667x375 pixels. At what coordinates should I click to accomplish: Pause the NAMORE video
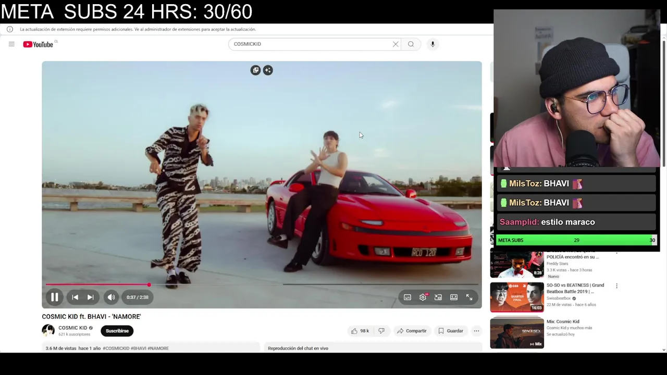pyautogui.click(x=54, y=297)
